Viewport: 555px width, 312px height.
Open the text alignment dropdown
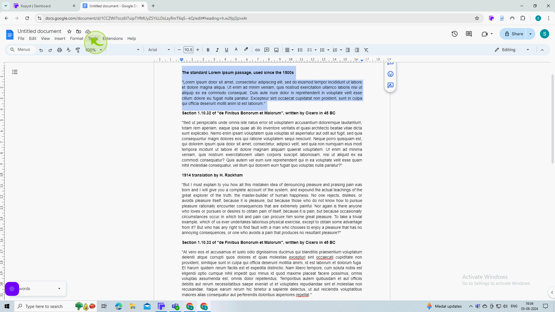click(x=289, y=50)
